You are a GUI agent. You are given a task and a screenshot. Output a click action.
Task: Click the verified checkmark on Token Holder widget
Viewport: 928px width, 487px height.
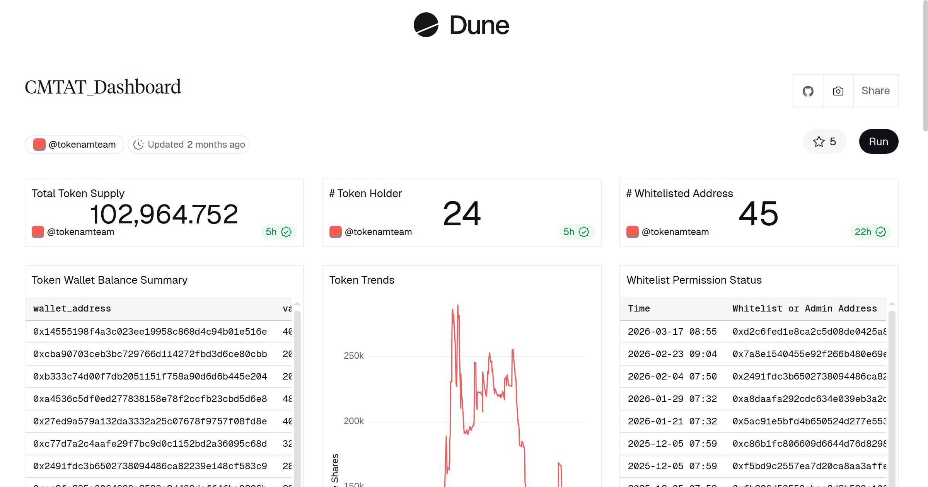point(584,232)
